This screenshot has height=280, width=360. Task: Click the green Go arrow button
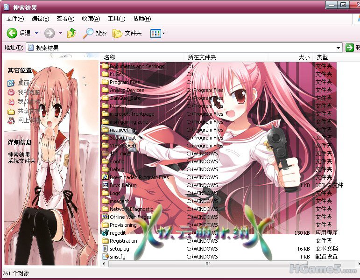coord(349,48)
